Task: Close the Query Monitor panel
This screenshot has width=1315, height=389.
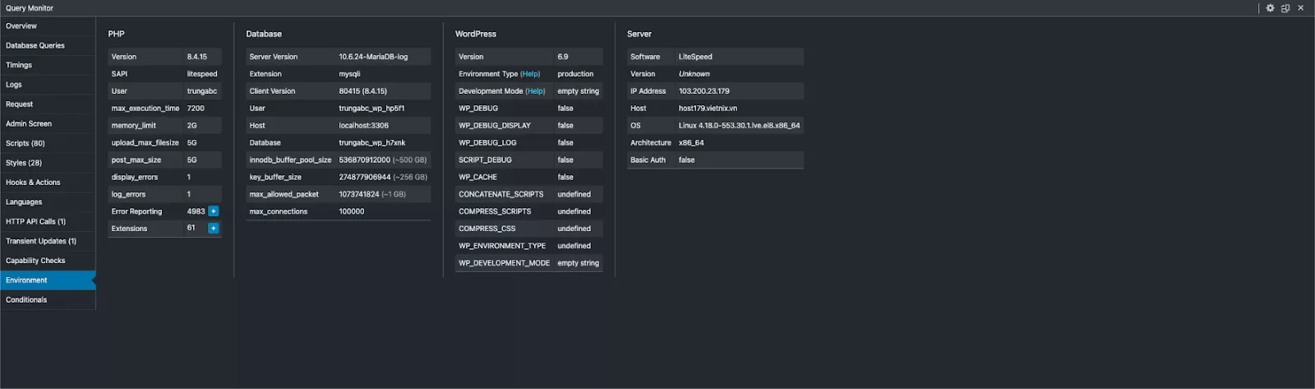Action: point(1301,8)
